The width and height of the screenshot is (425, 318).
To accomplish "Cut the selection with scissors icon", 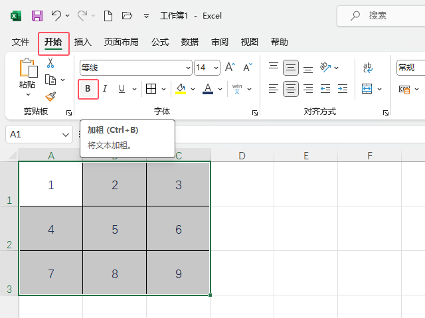I will point(50,62).
